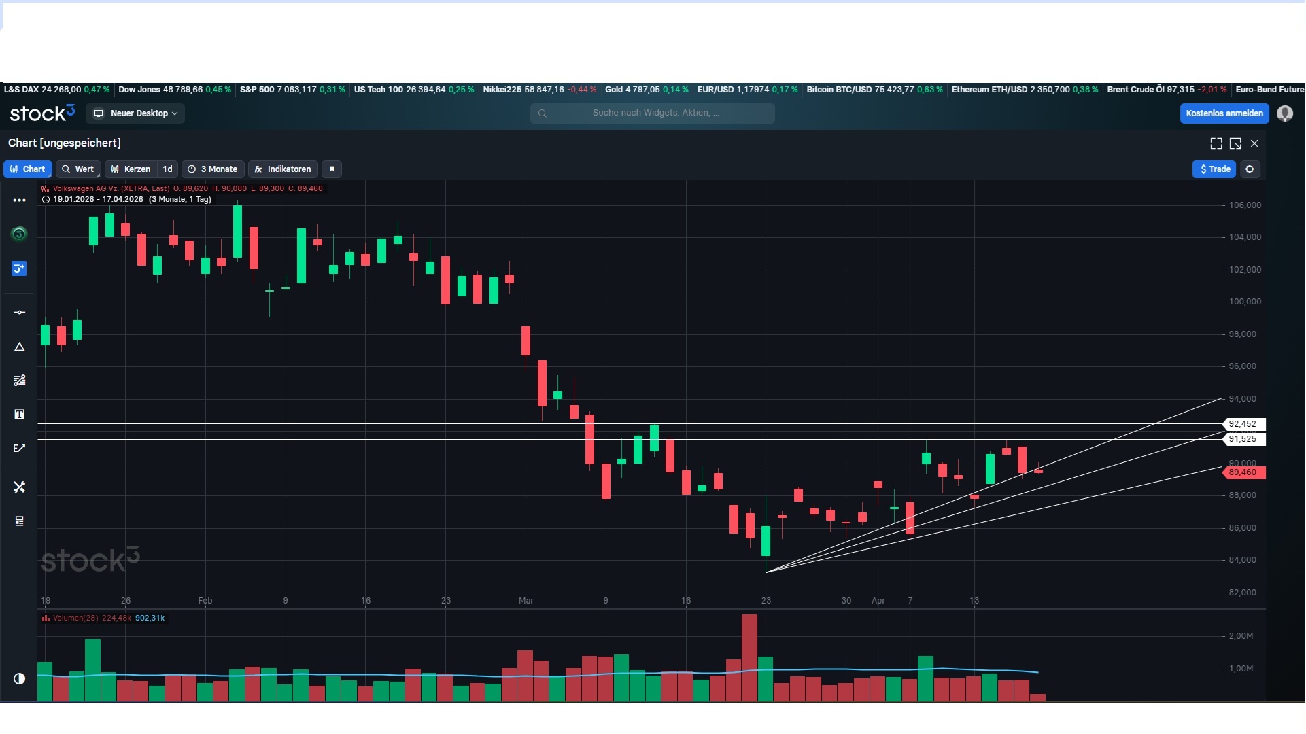Select the Chart tab button
Image resolution: width=1306 pixels, height=734 pixels.
pos(28,169)
